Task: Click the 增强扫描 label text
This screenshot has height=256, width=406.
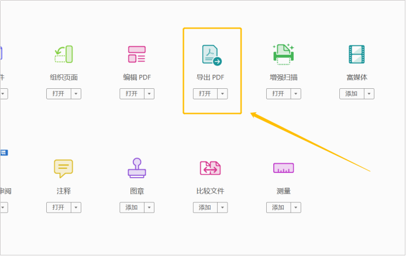Action: 284,77
